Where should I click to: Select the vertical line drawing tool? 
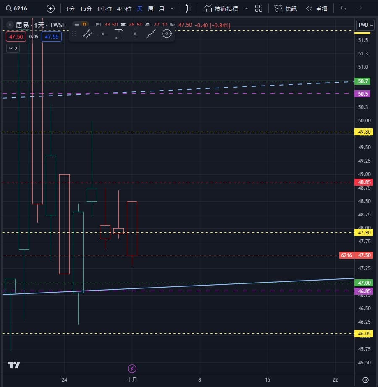(x=135, y=34)
